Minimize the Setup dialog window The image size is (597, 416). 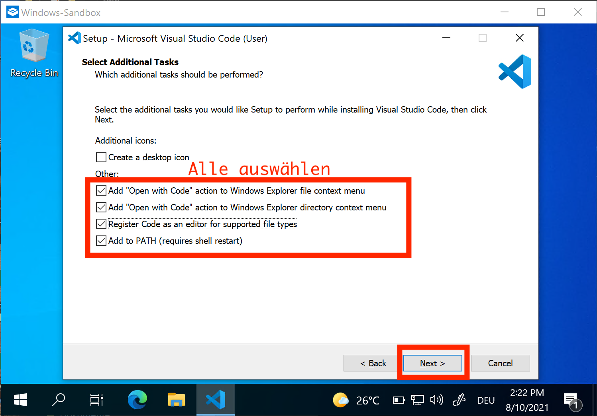click(446, 38)
